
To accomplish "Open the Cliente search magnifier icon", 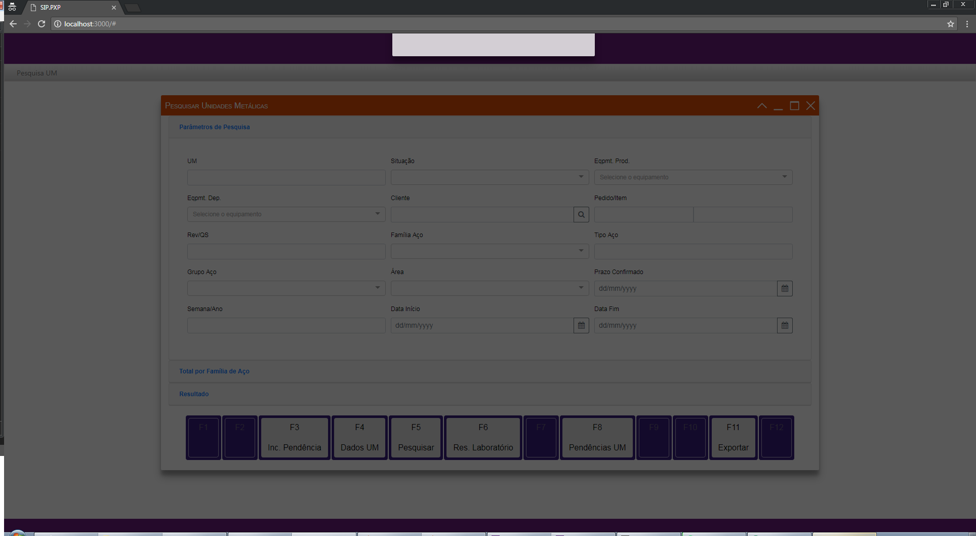I will pos(581,214).
